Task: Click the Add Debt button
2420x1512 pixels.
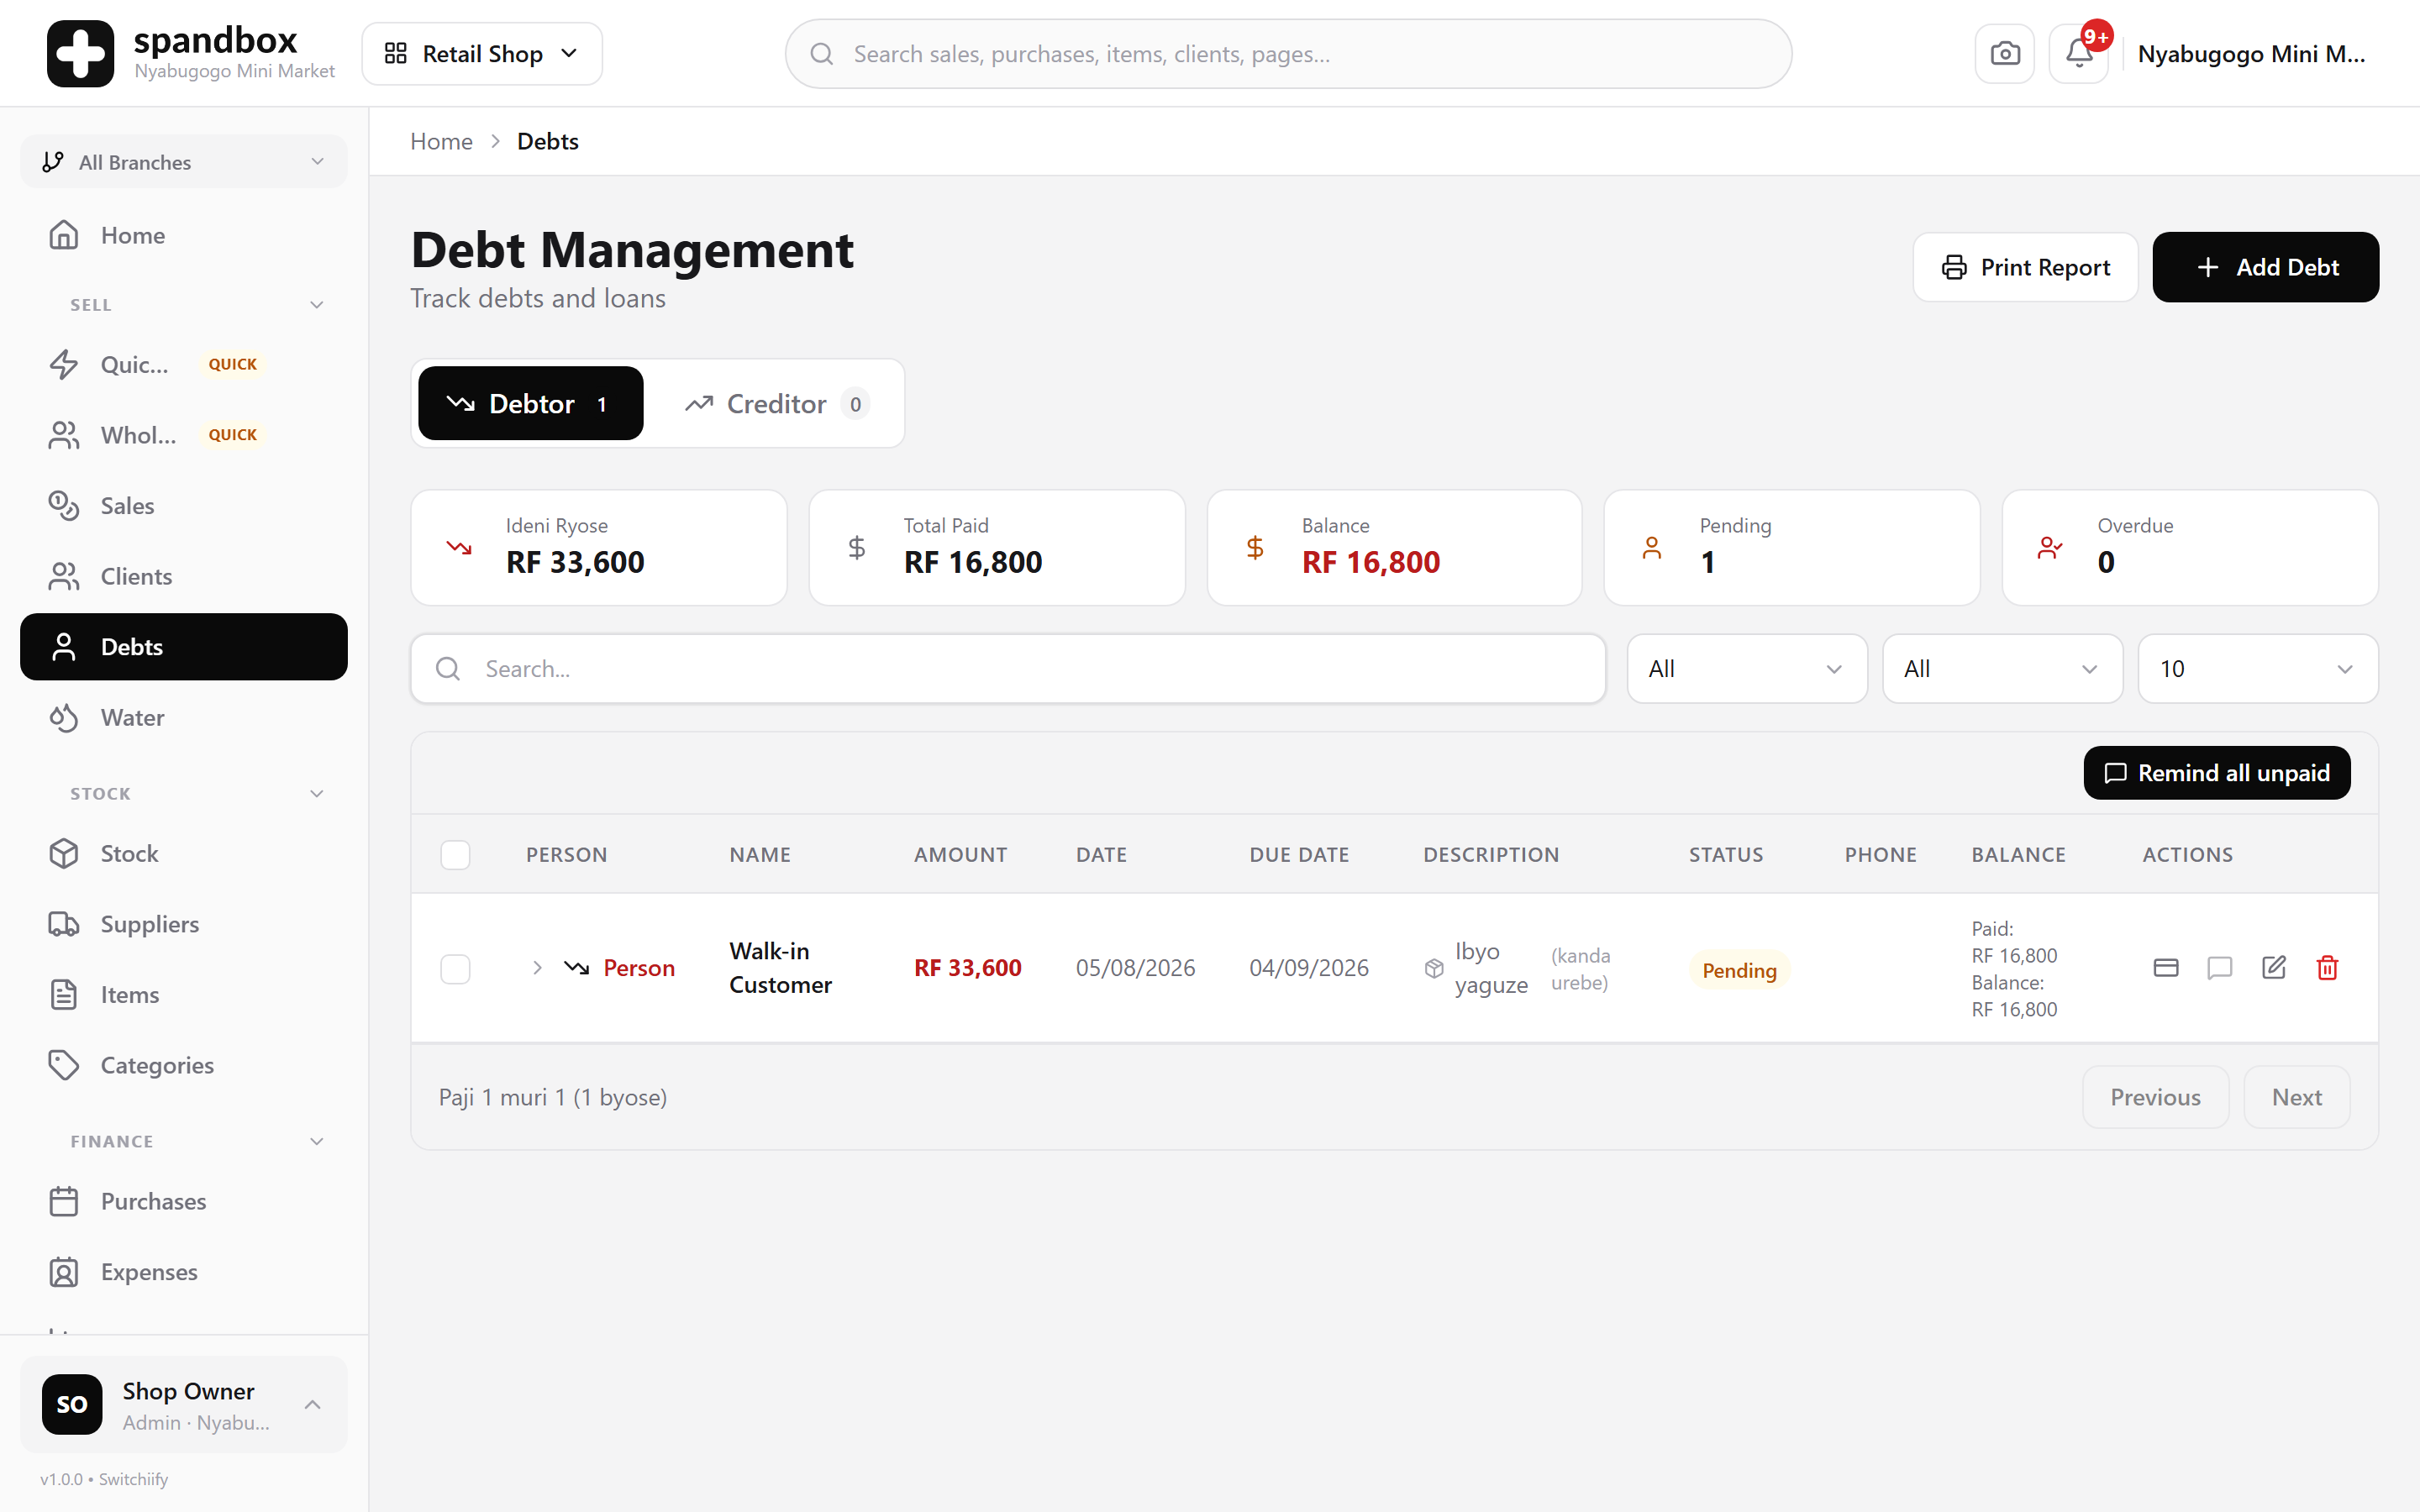Action: [2266, 267]
